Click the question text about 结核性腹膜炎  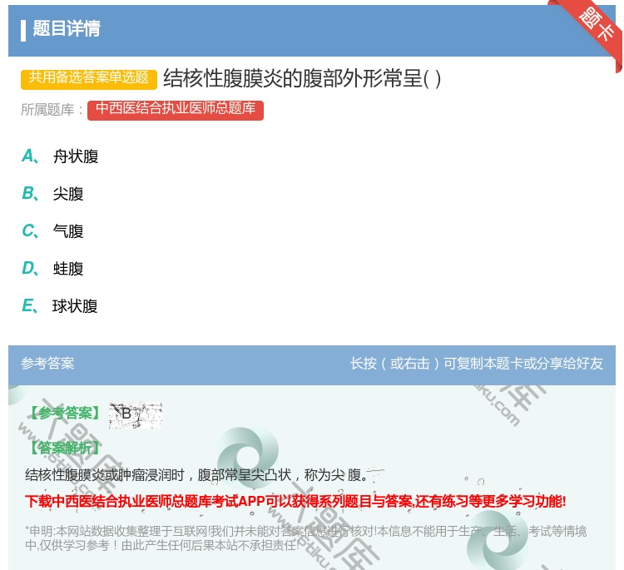302,78
